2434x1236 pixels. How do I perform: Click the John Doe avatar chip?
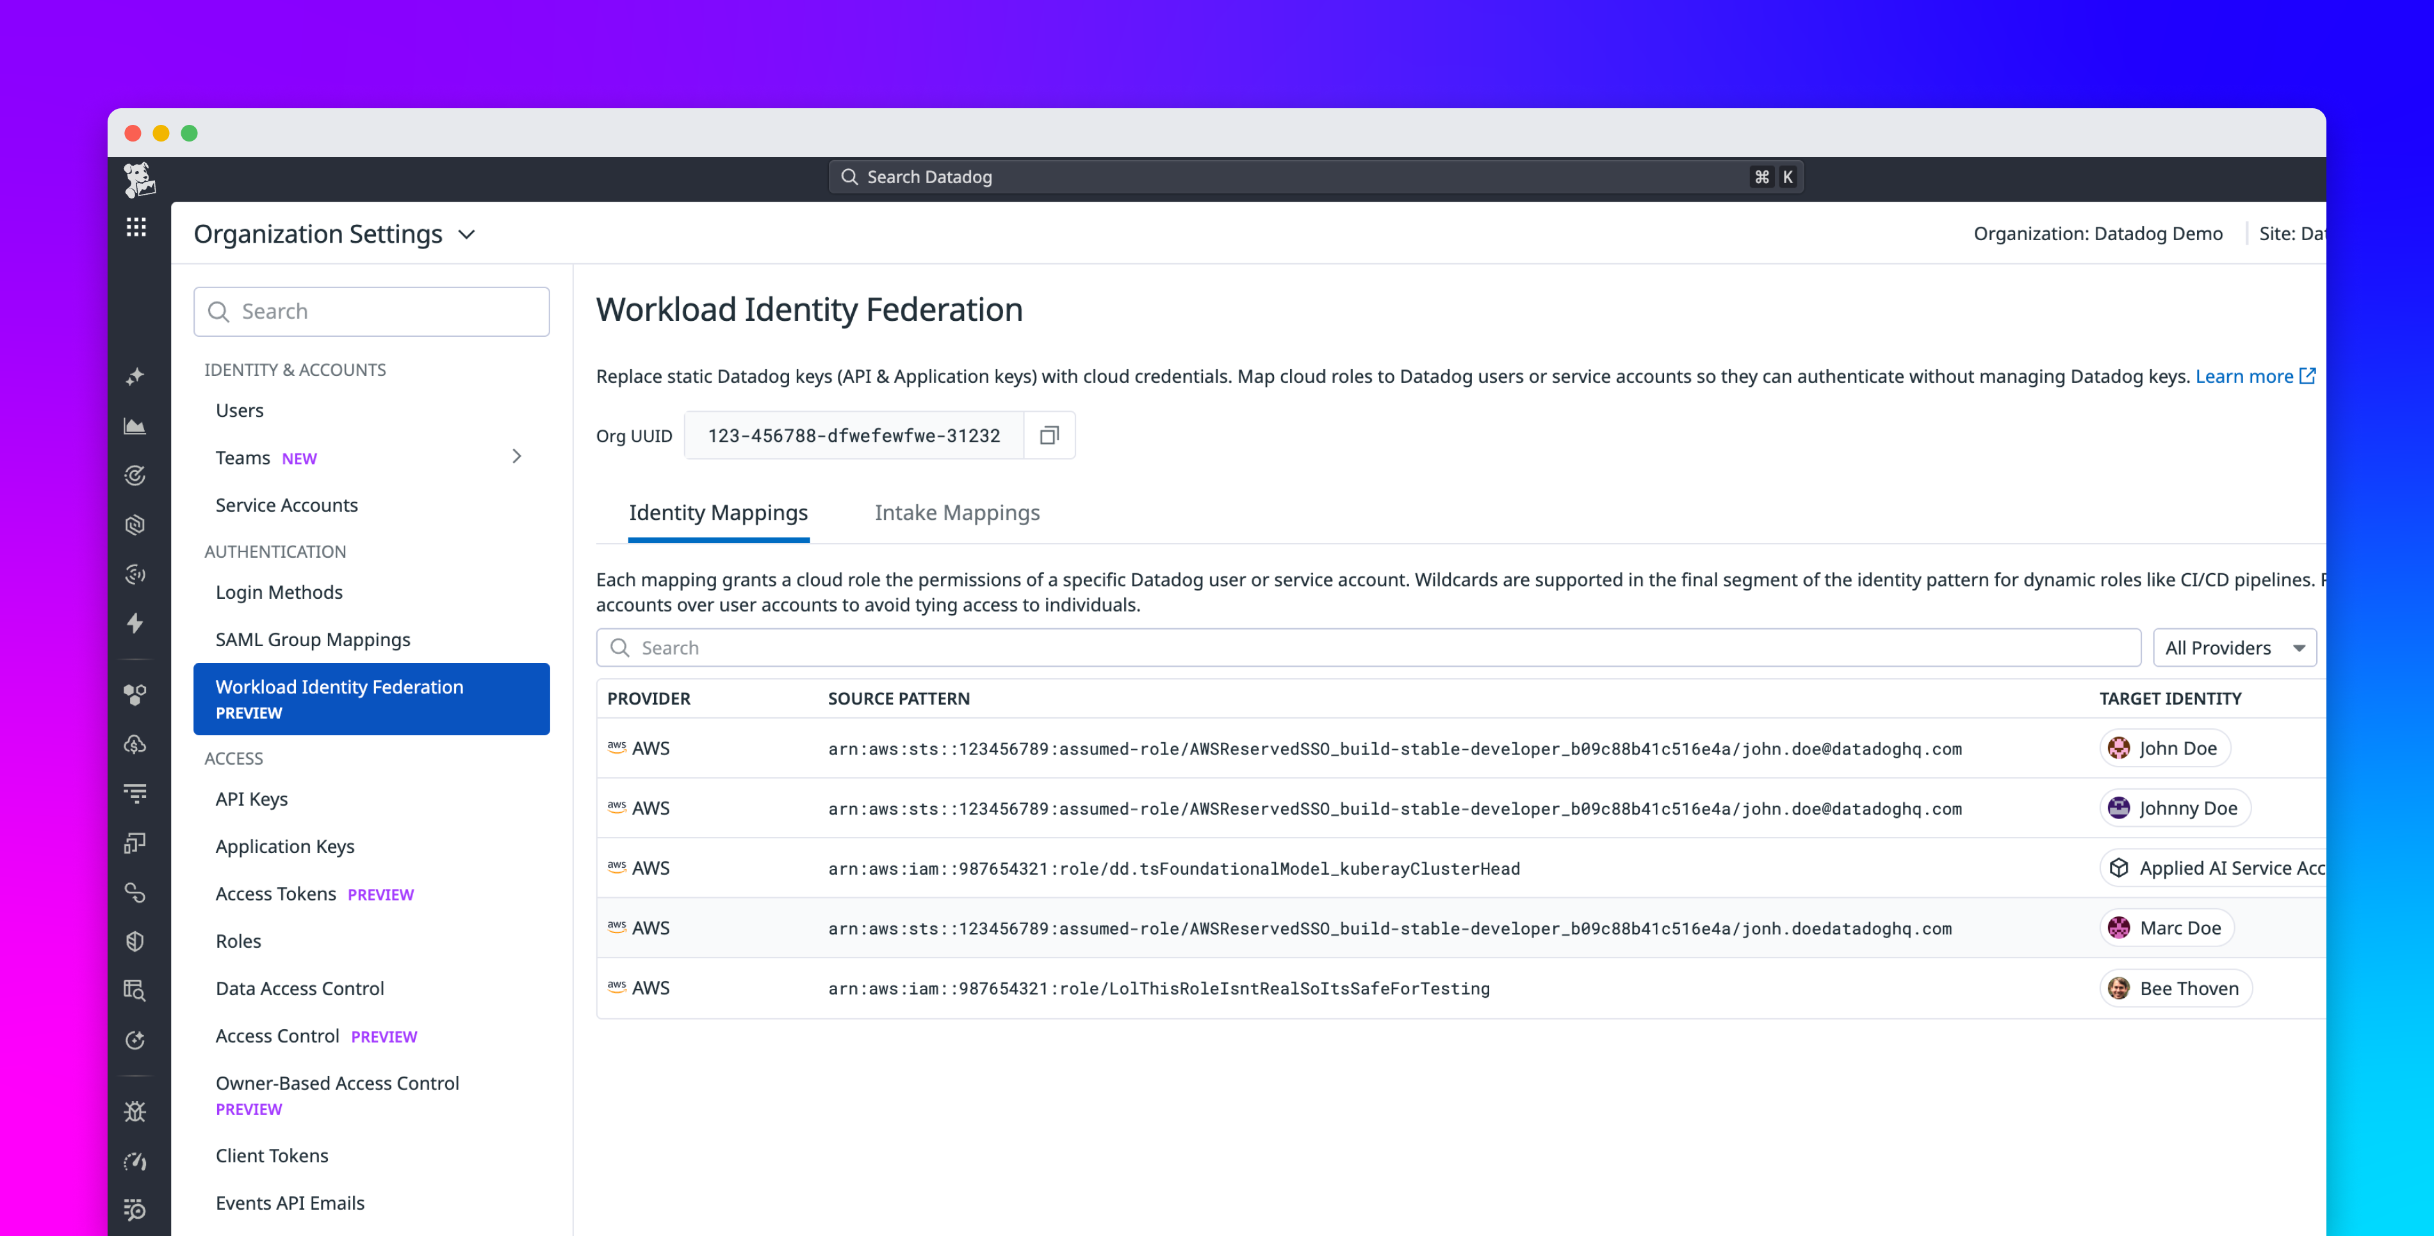pyautogui.click(x=2165, y=747)
